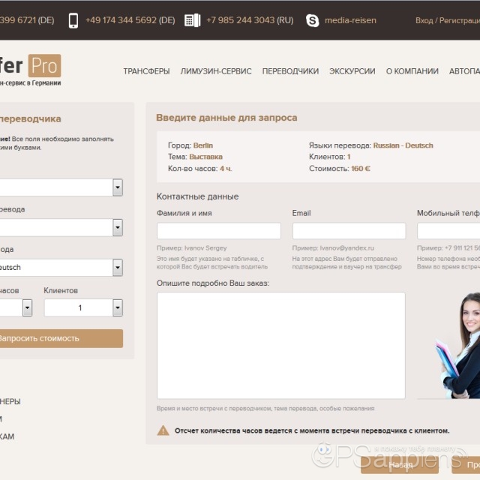
Task: Open the ТРАНСФЕРЫ menu item
Action: (146, 71)
